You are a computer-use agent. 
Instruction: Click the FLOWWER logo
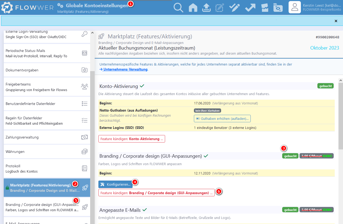(27, 7)
